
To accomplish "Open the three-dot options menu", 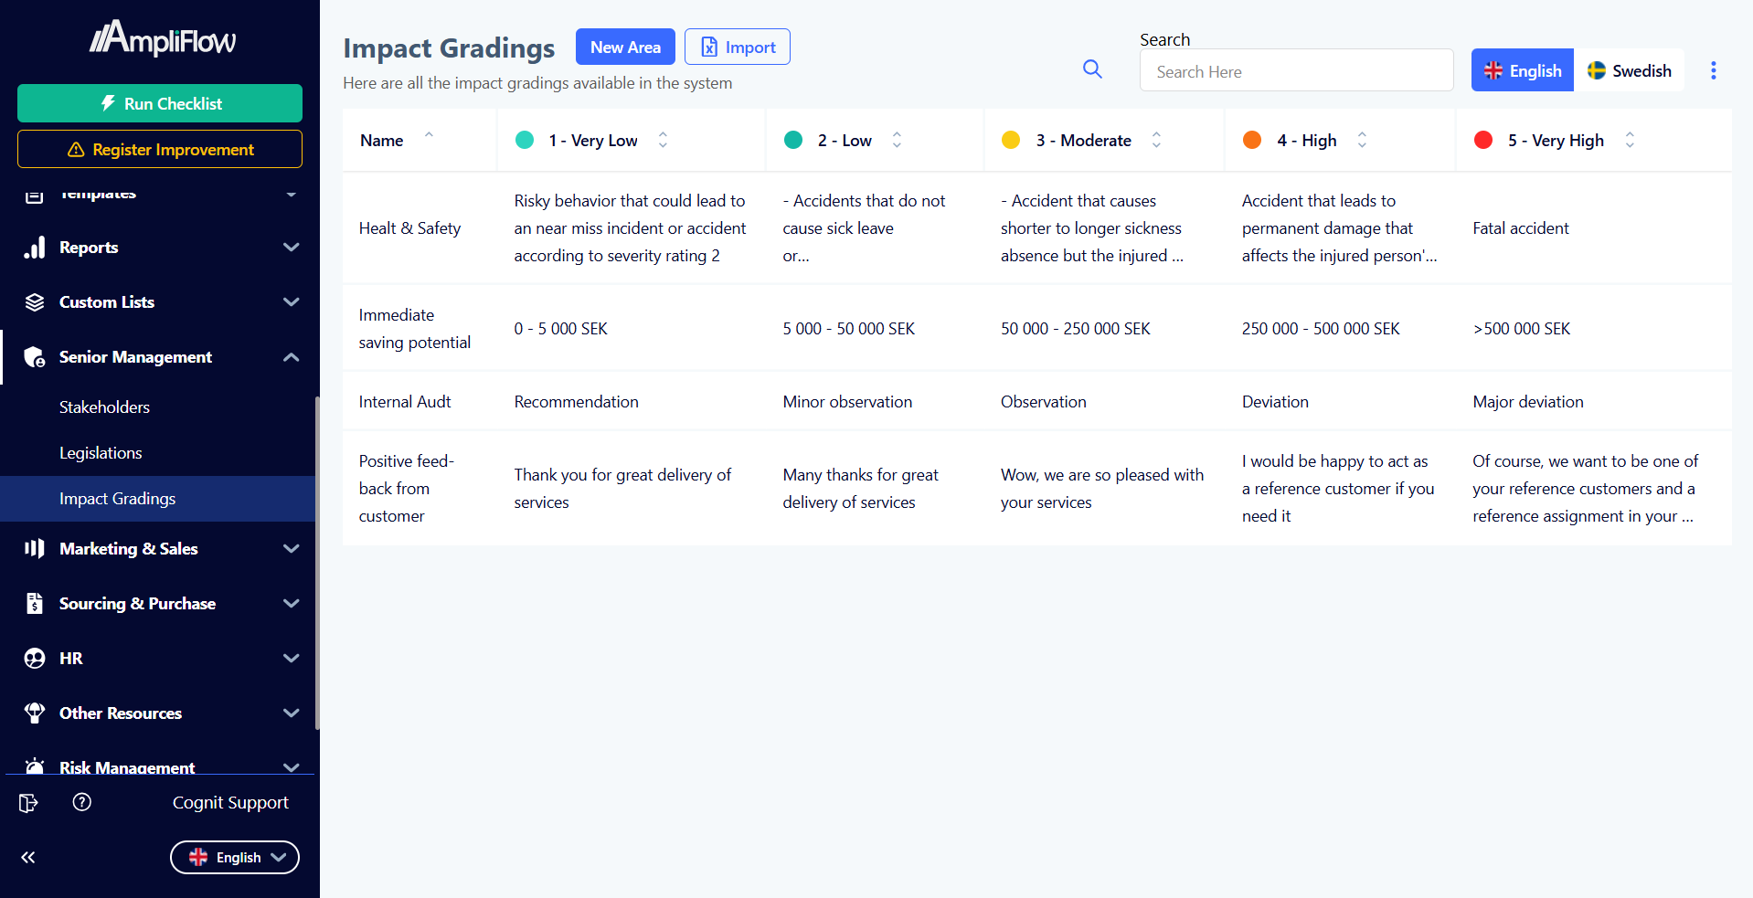I will pyautogui.click(x=1713, y=70).
